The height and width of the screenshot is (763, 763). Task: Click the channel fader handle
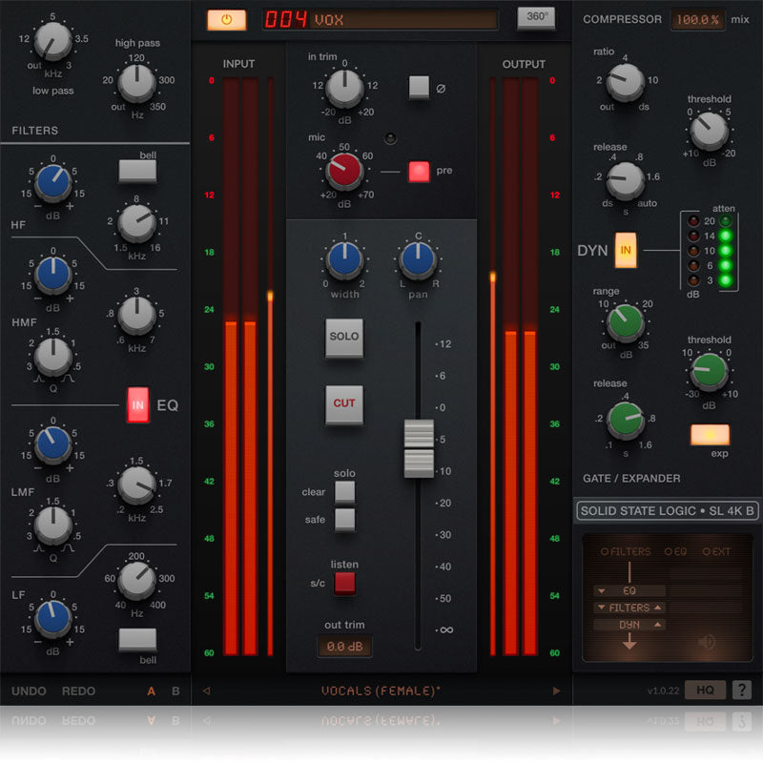click(419, 448)
